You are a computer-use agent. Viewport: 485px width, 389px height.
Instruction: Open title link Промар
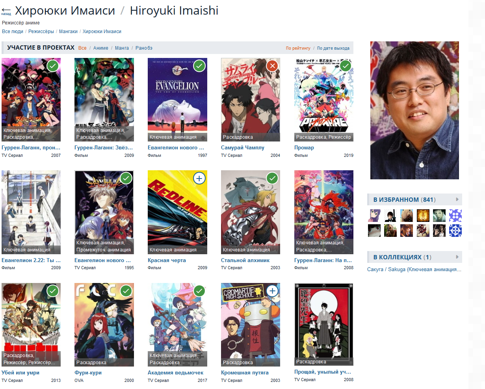tap(304, 148)
